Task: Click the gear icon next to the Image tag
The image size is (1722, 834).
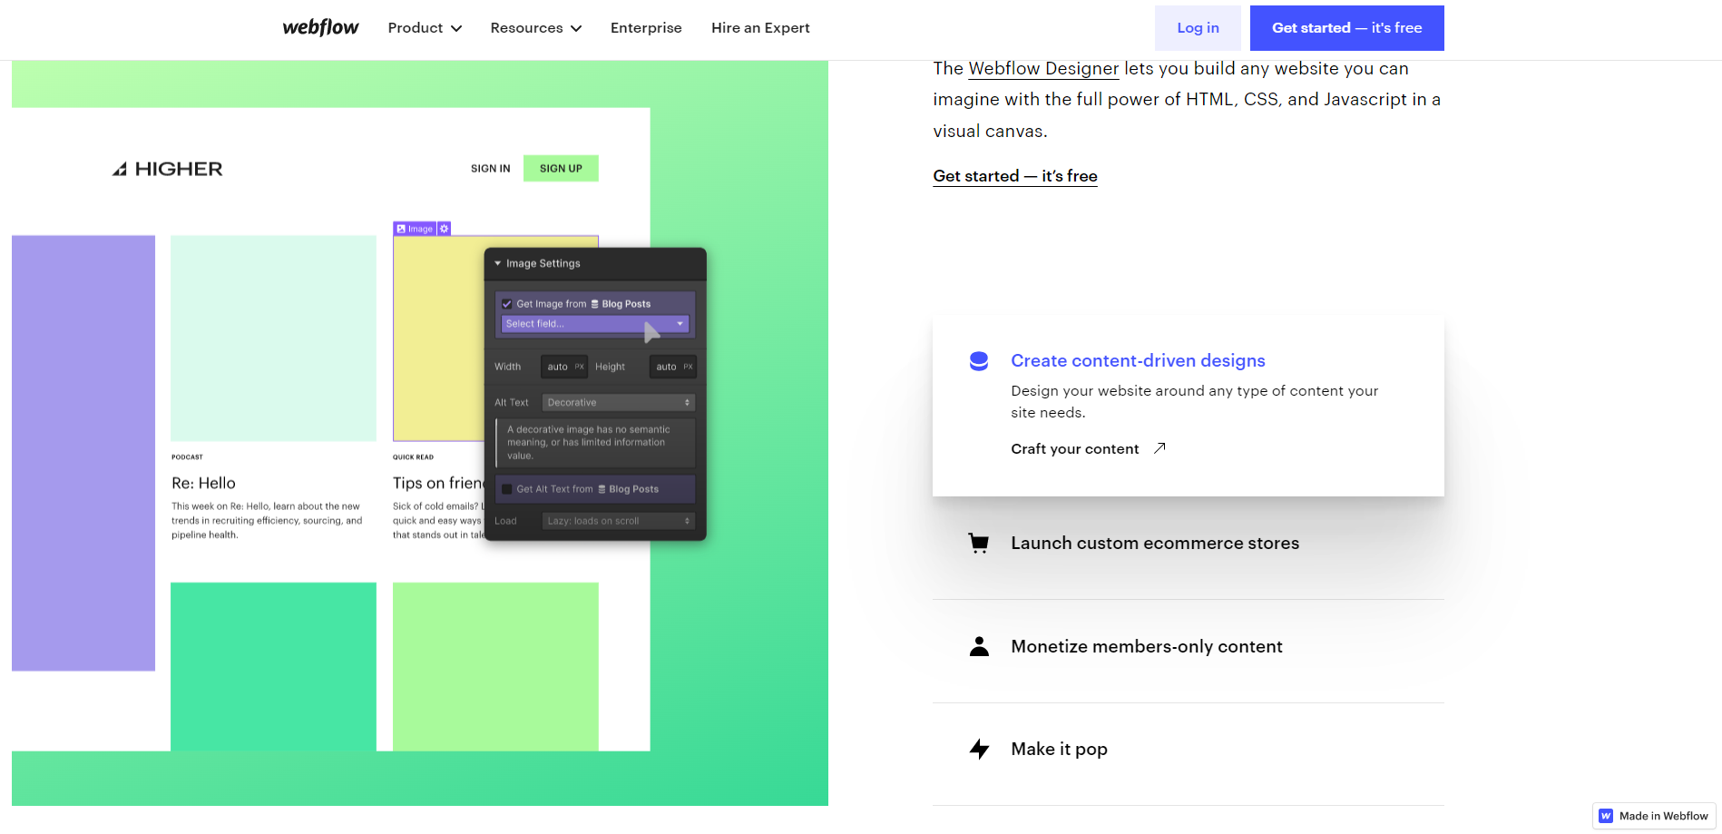Action: pyautogui.click(x=445, y=229)
